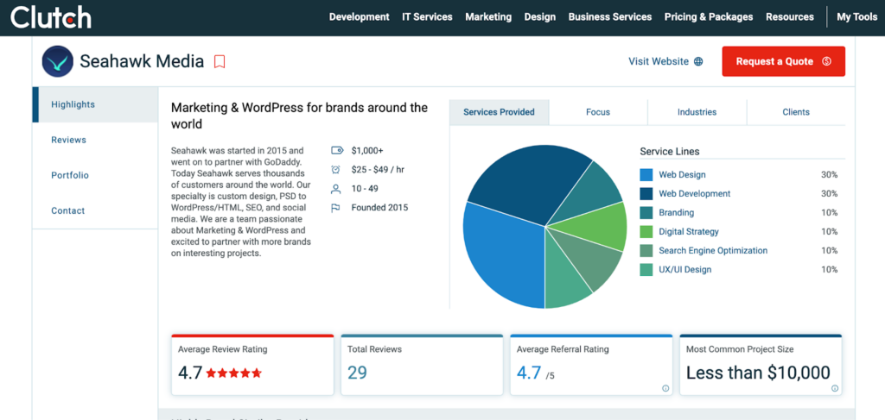The height and width of the screenshot is (420, 885).
Task: Click the Seahawk Media bird logo
Action: tap(58, 61)
